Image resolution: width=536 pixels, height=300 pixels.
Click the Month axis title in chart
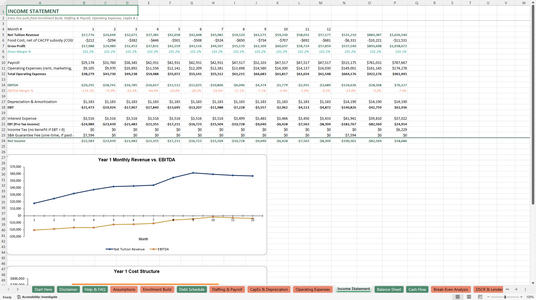[x=143, y=239]
